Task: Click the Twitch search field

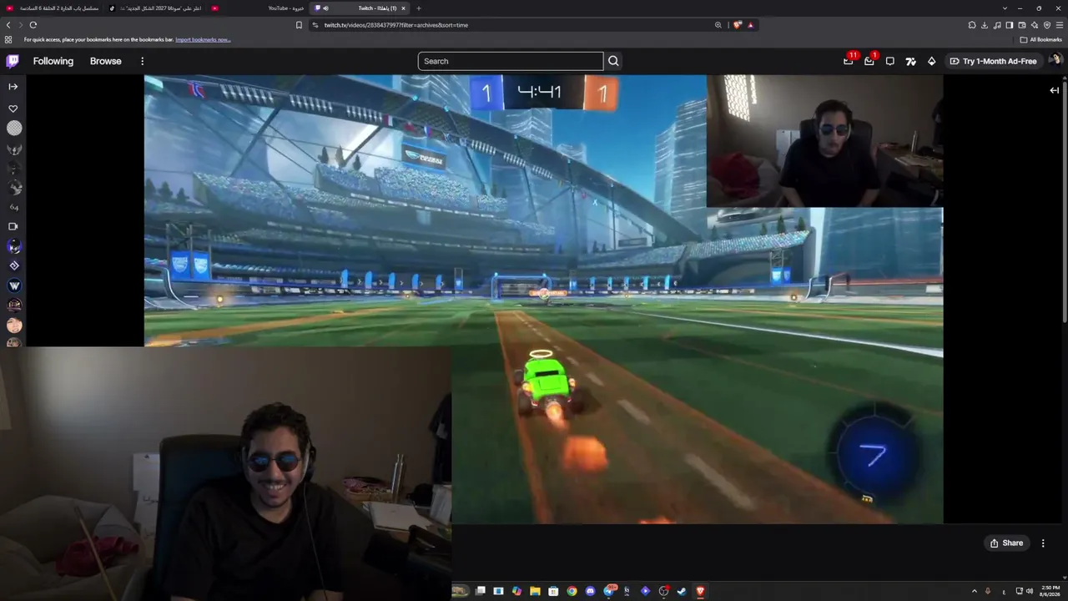Action: (511, 61)
